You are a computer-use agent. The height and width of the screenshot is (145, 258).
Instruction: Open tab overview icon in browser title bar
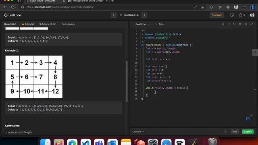[x=20, y=1]
